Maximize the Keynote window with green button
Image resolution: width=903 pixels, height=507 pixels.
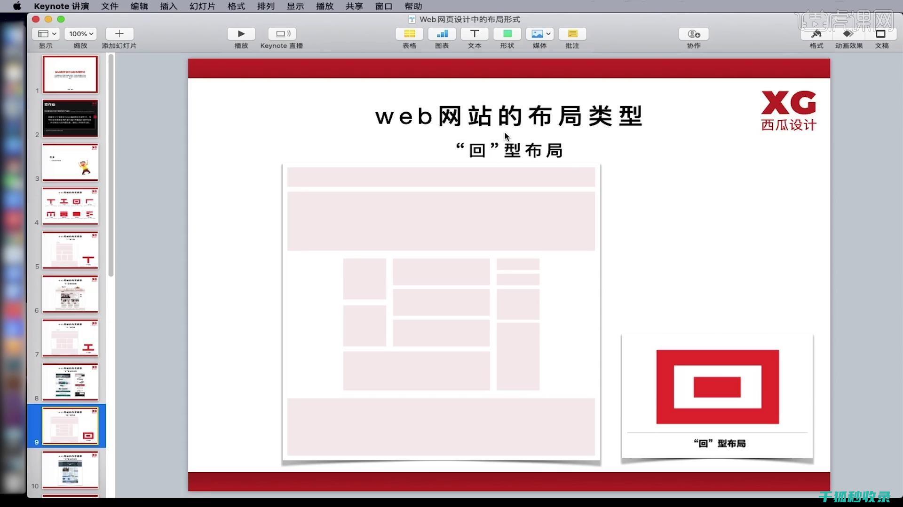(61, 19)
